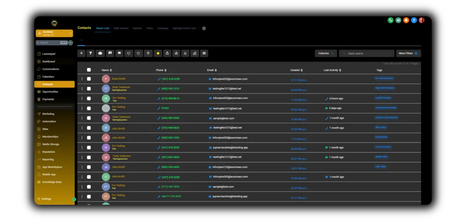This screenshot has height=223, width=466.
Task: Open Manage Smart Lists tab
Action: [184, 28]
